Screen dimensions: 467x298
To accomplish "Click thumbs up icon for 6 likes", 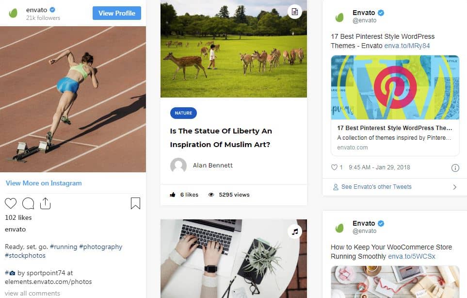I will (173, 195).
